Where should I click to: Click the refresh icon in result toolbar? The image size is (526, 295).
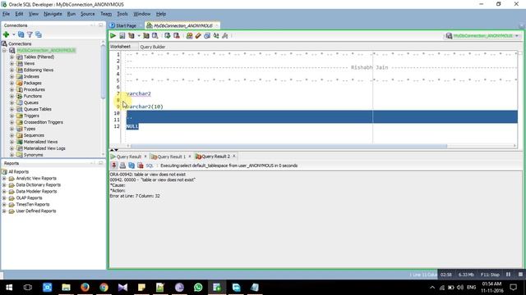coord(131,166)
